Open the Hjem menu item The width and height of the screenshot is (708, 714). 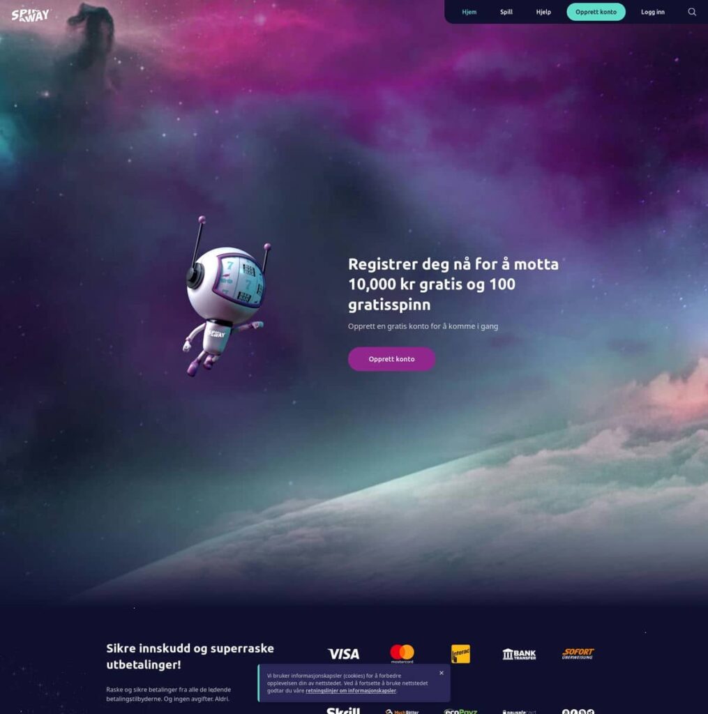[x=469, y=12]
